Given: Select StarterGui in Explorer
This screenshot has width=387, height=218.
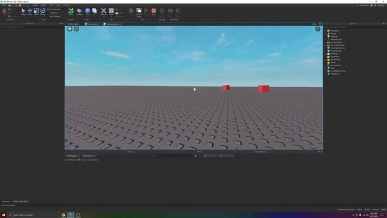Looking at the screenshot, I should (334, 54).
